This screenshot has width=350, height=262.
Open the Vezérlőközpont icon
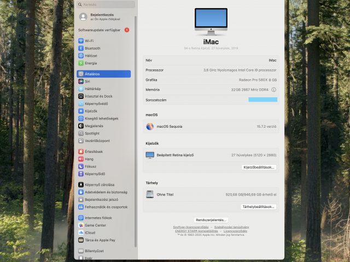point(81,141)
